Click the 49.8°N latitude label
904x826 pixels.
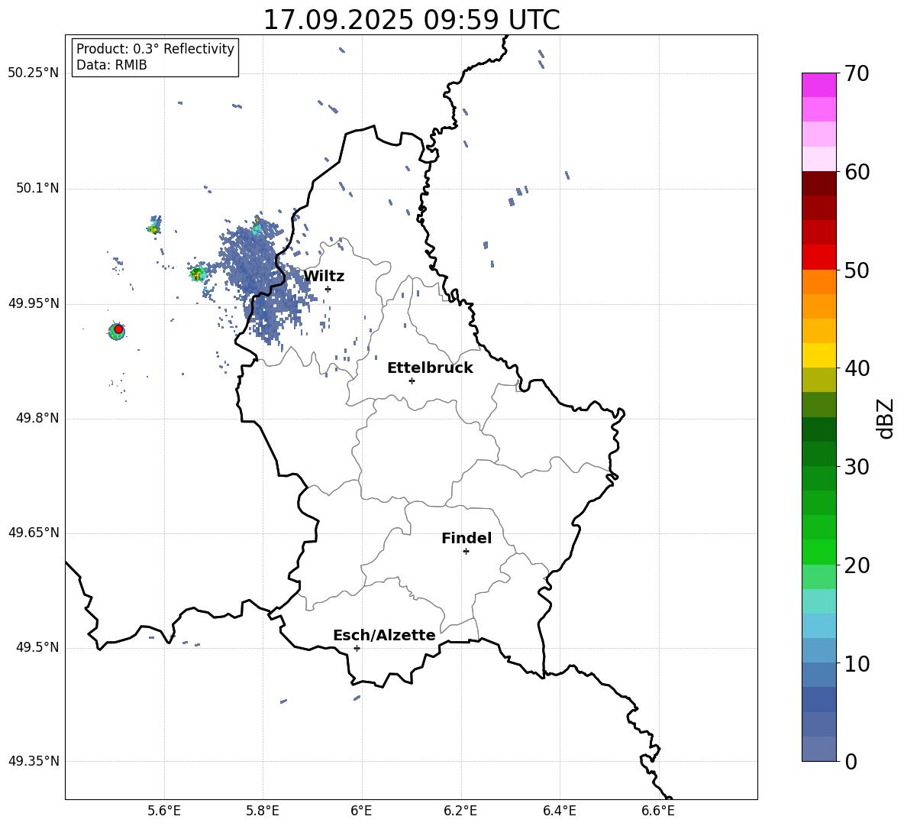click(x=37, y=418)
